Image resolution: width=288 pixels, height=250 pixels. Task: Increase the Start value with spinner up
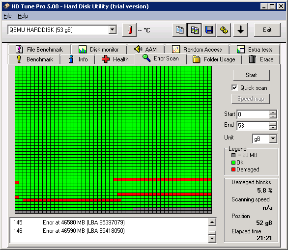coord(273,112)
